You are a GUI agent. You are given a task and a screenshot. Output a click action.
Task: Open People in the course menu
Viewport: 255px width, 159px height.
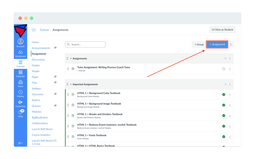(36, 71)
